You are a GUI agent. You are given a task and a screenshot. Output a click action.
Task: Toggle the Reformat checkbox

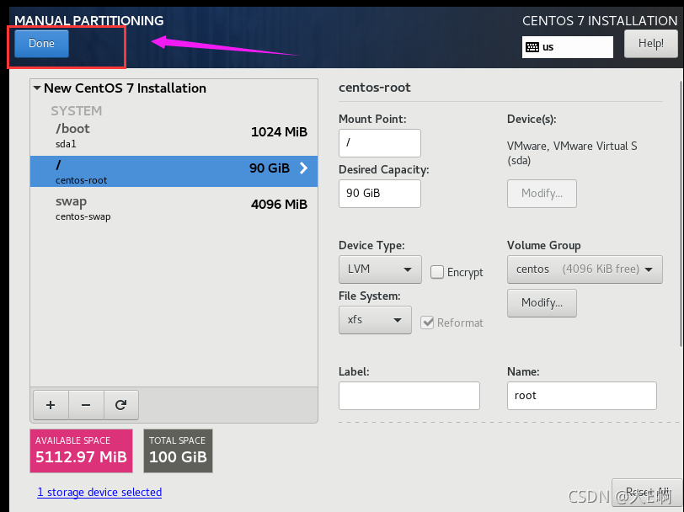click(x=427, y=323)
